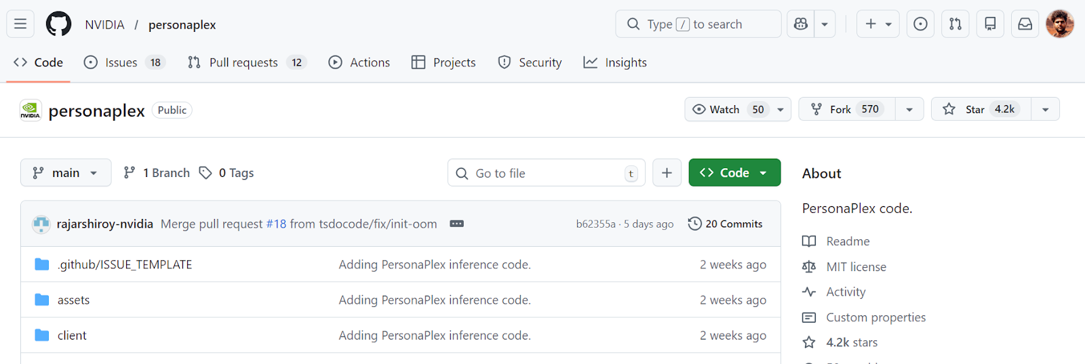Viewport: 1085px width, 364px height.
Task: Click the folder icon beside assets
Action: point(42,300)
